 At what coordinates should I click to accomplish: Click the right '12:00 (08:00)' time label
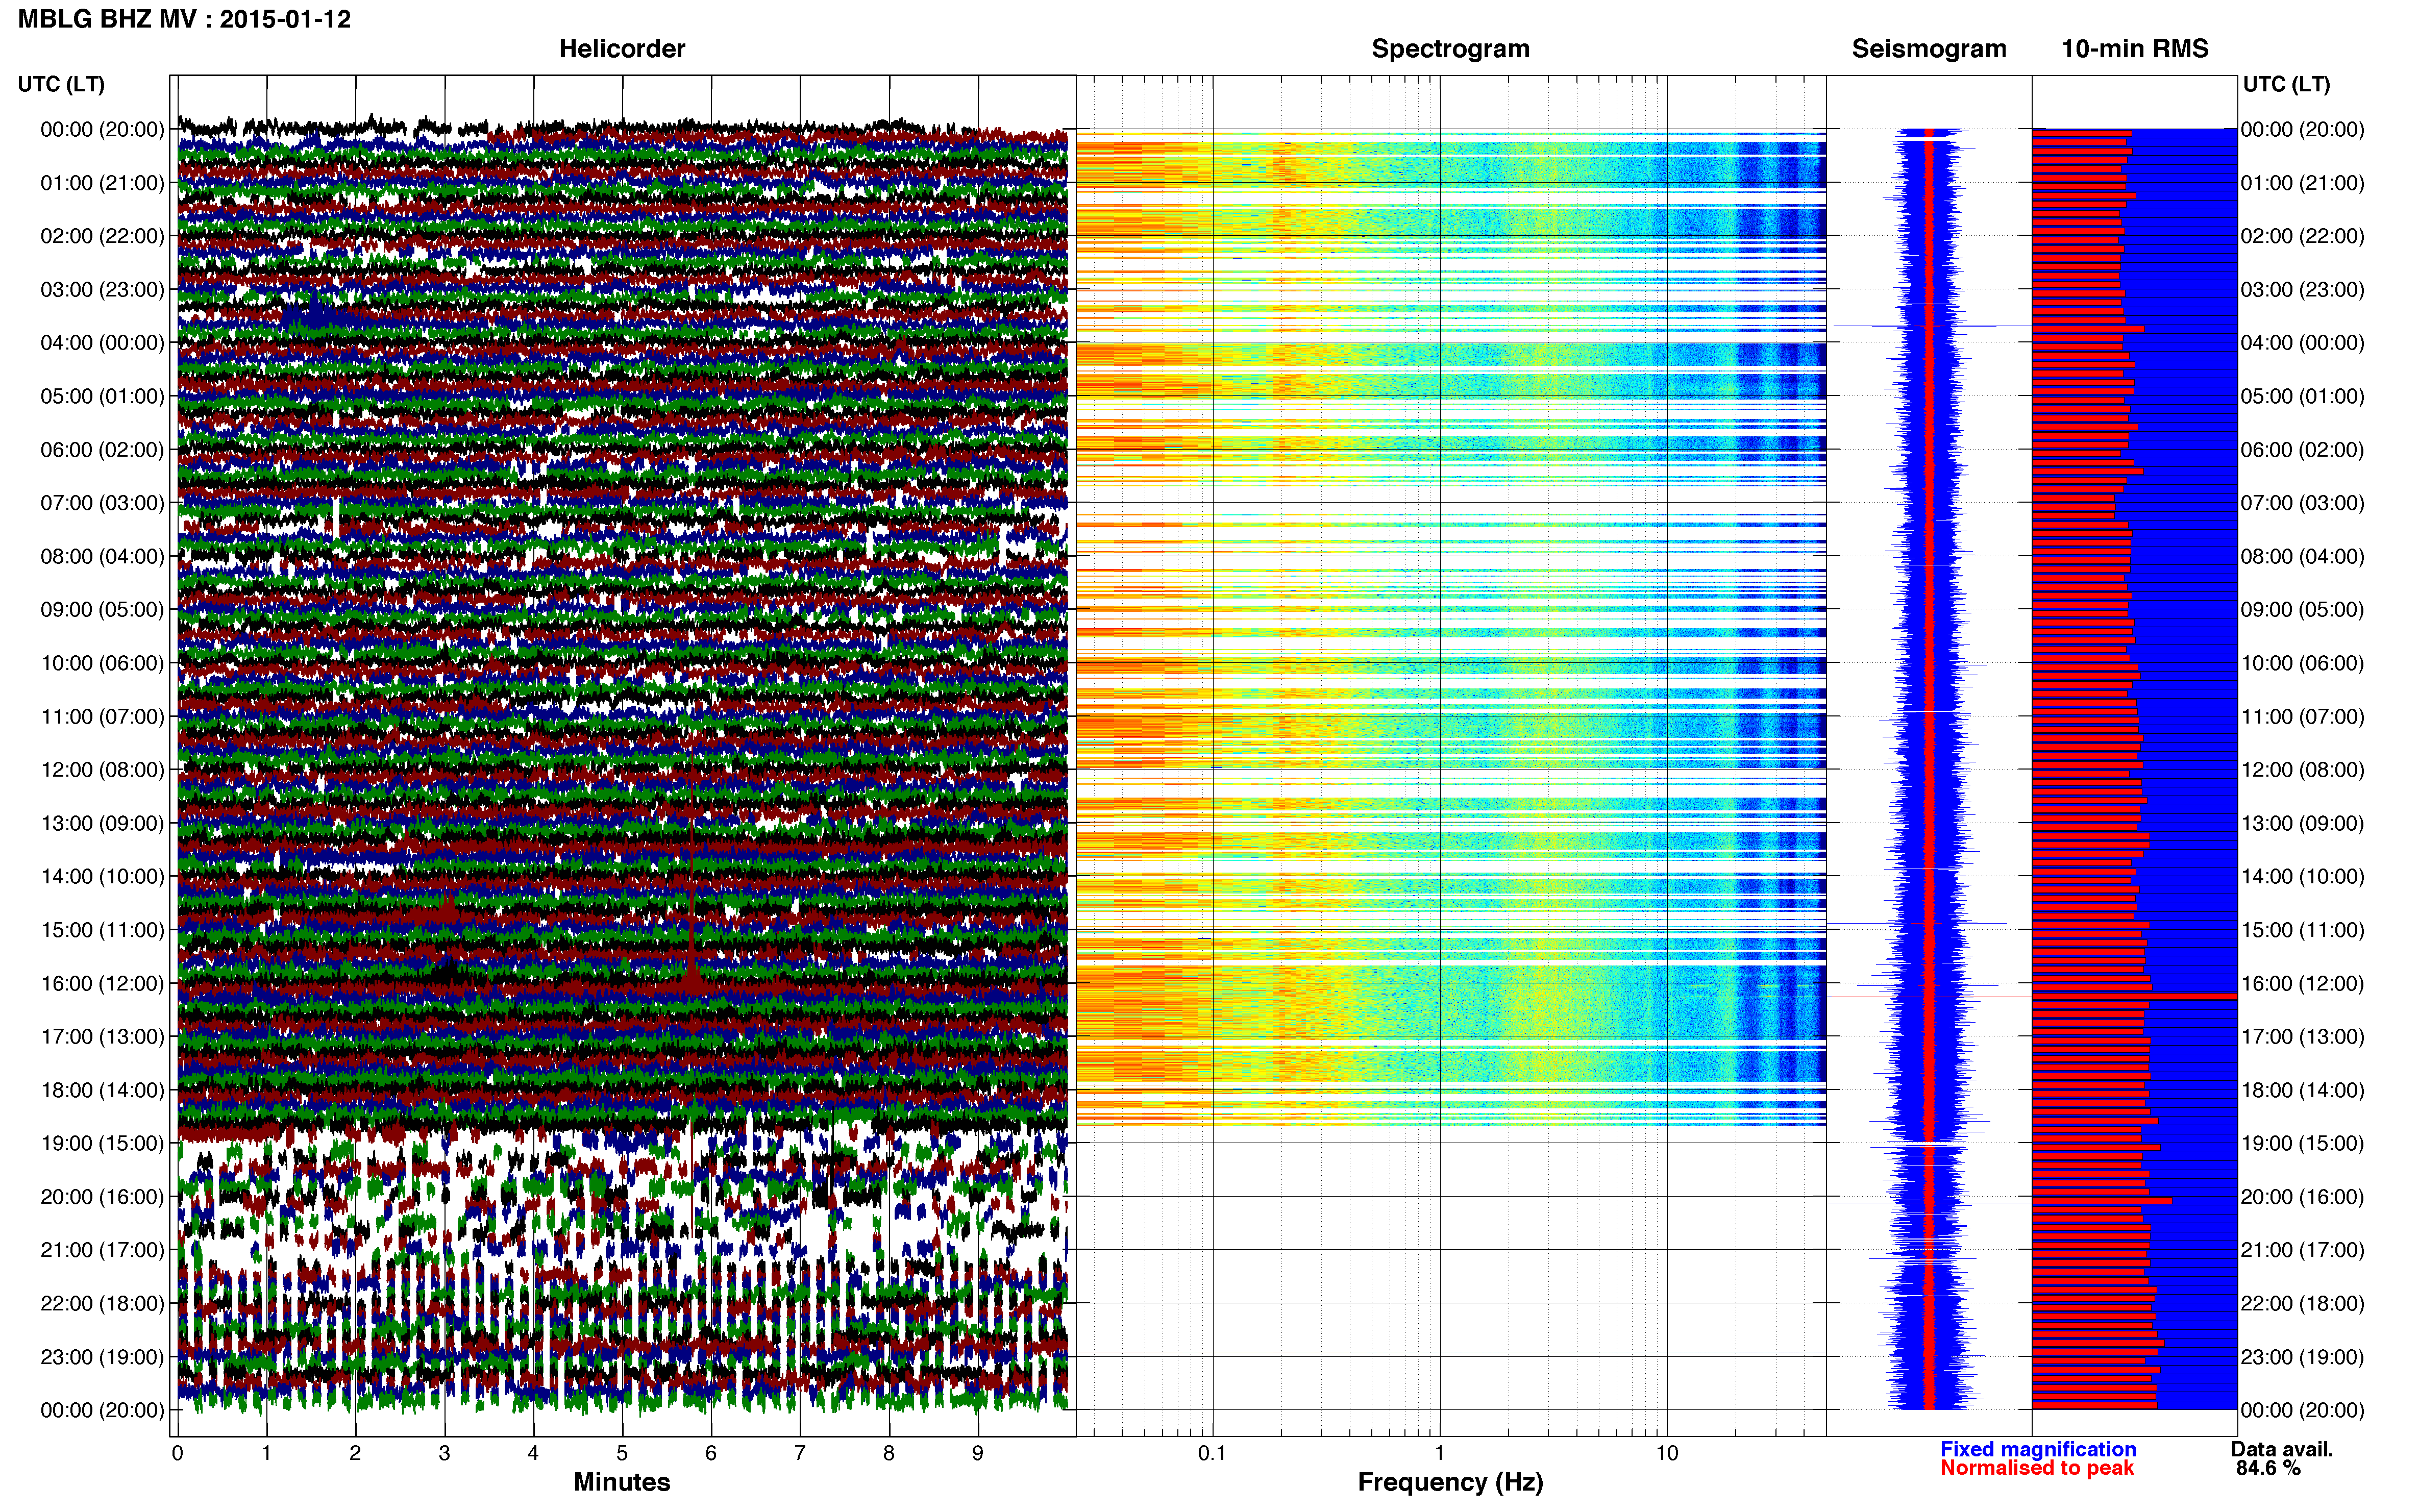pos(2303,770)
